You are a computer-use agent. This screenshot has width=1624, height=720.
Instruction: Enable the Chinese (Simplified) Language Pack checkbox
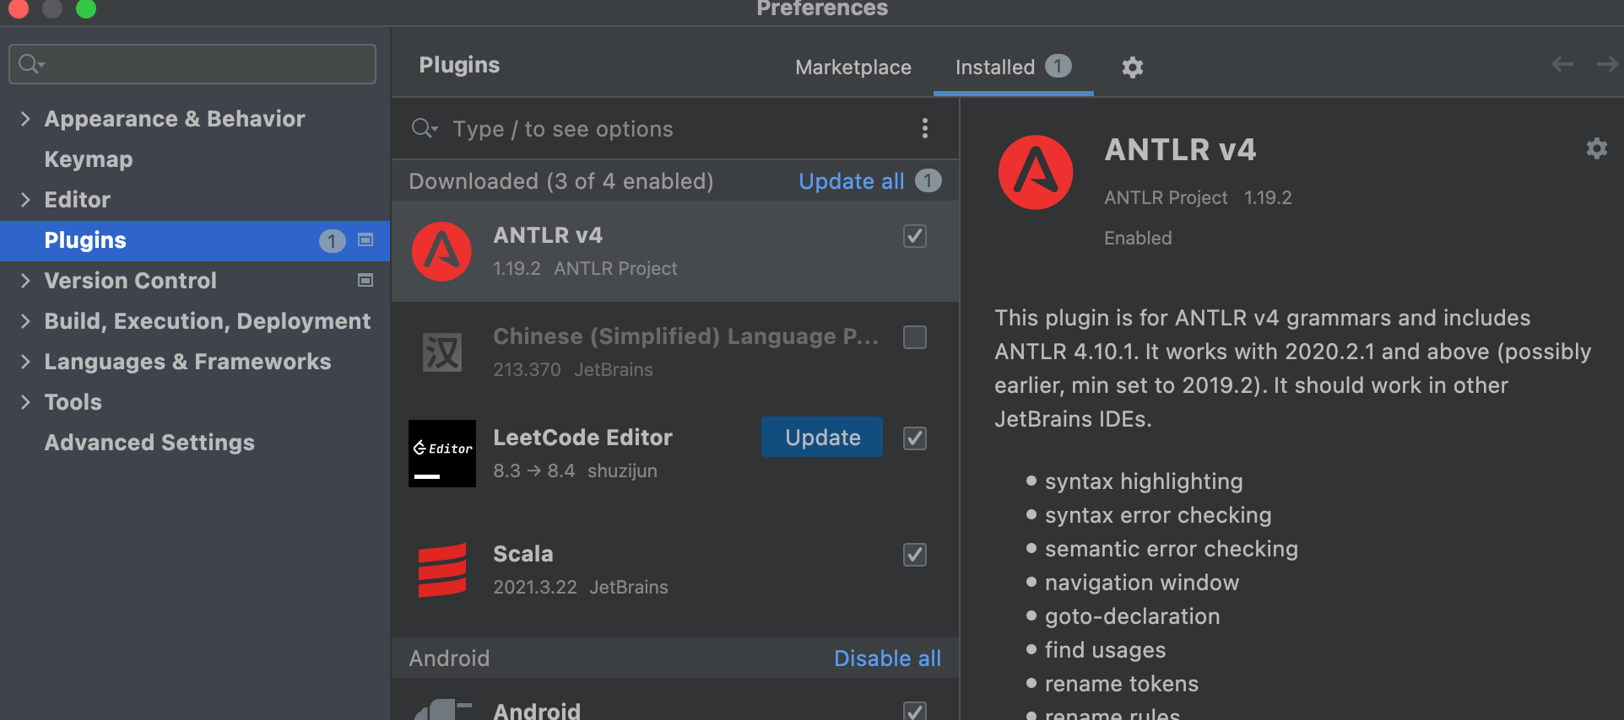[x=915, y=337]
